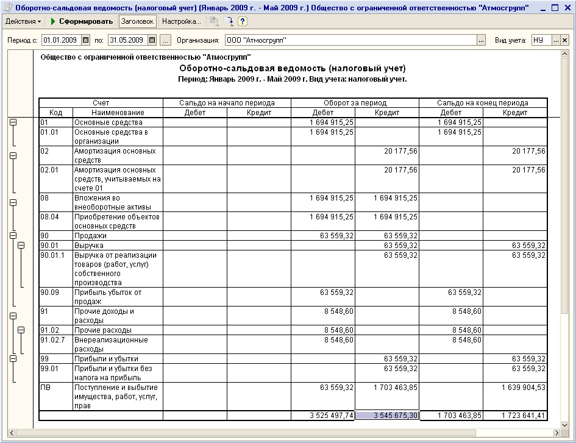Collapse sub-account 91.02 Прочие расходы group
The image size is (576, 443).
click(21, 330)
